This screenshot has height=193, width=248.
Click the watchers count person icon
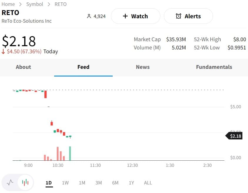tap(89, 16)
